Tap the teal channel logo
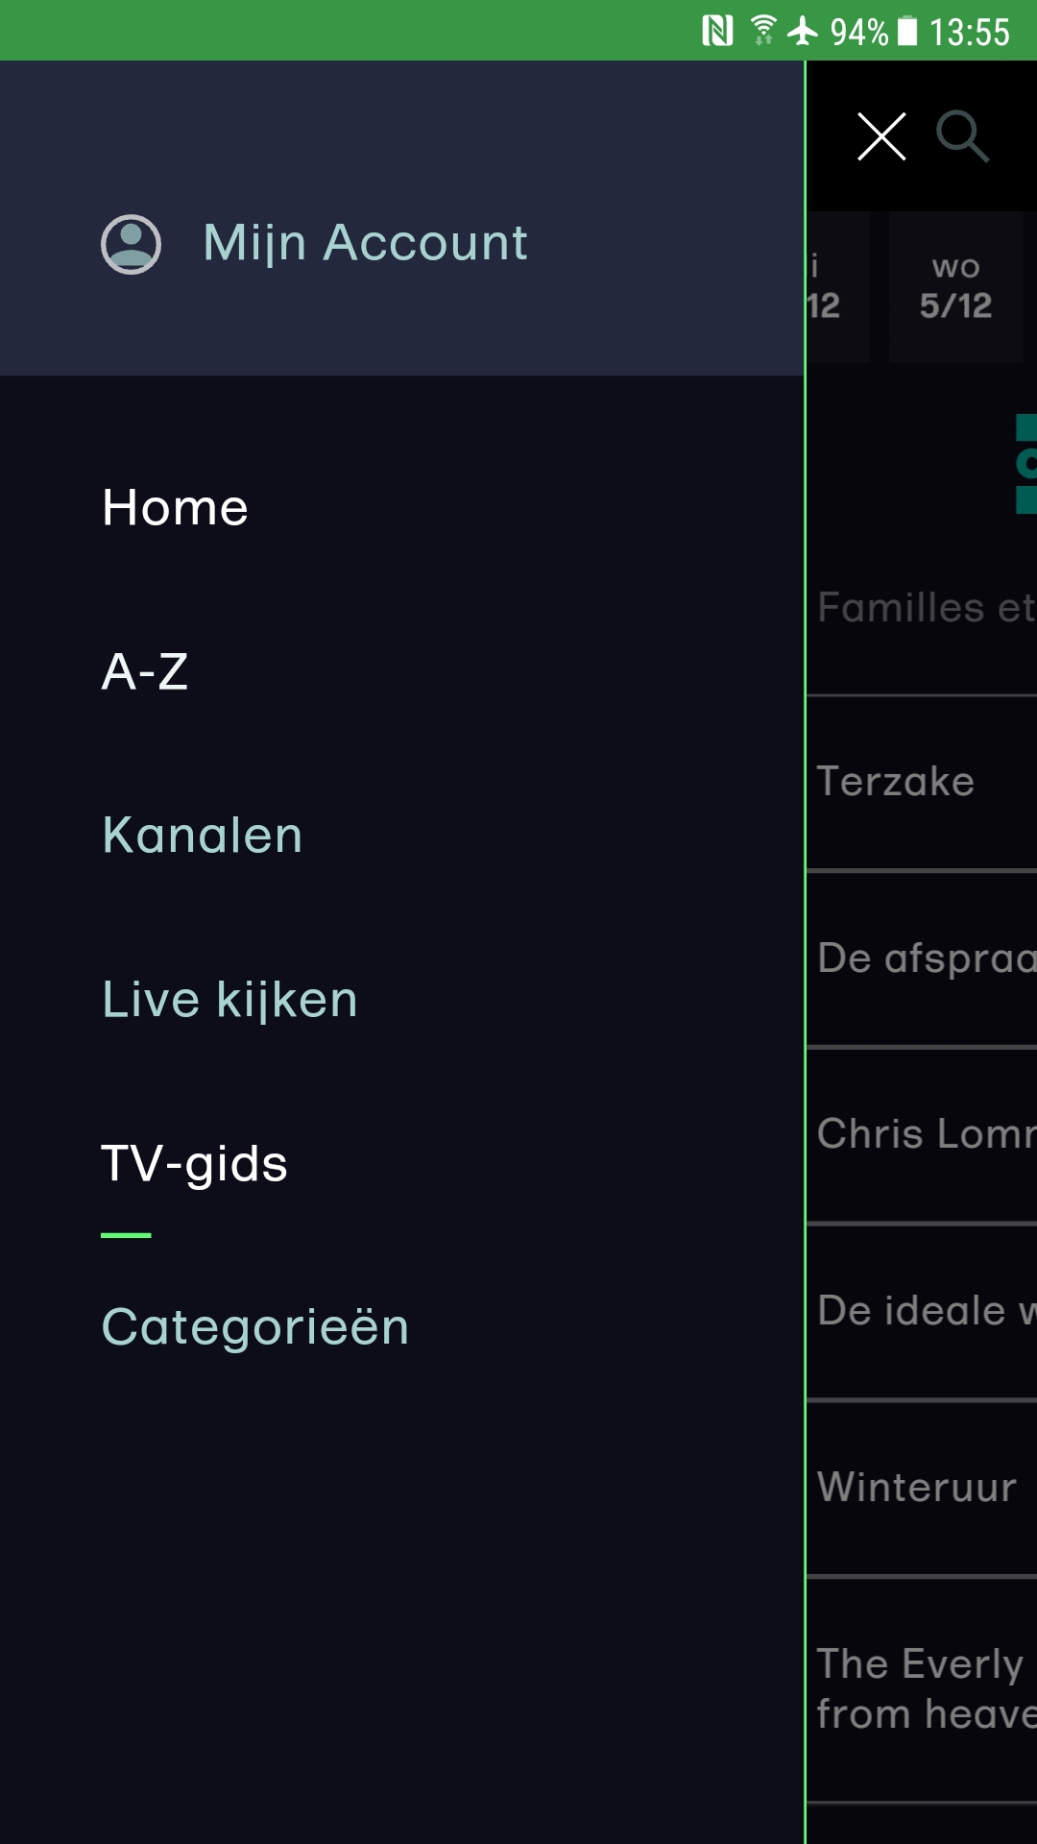This screenshot has width=1037, height=1844. 1025,465
